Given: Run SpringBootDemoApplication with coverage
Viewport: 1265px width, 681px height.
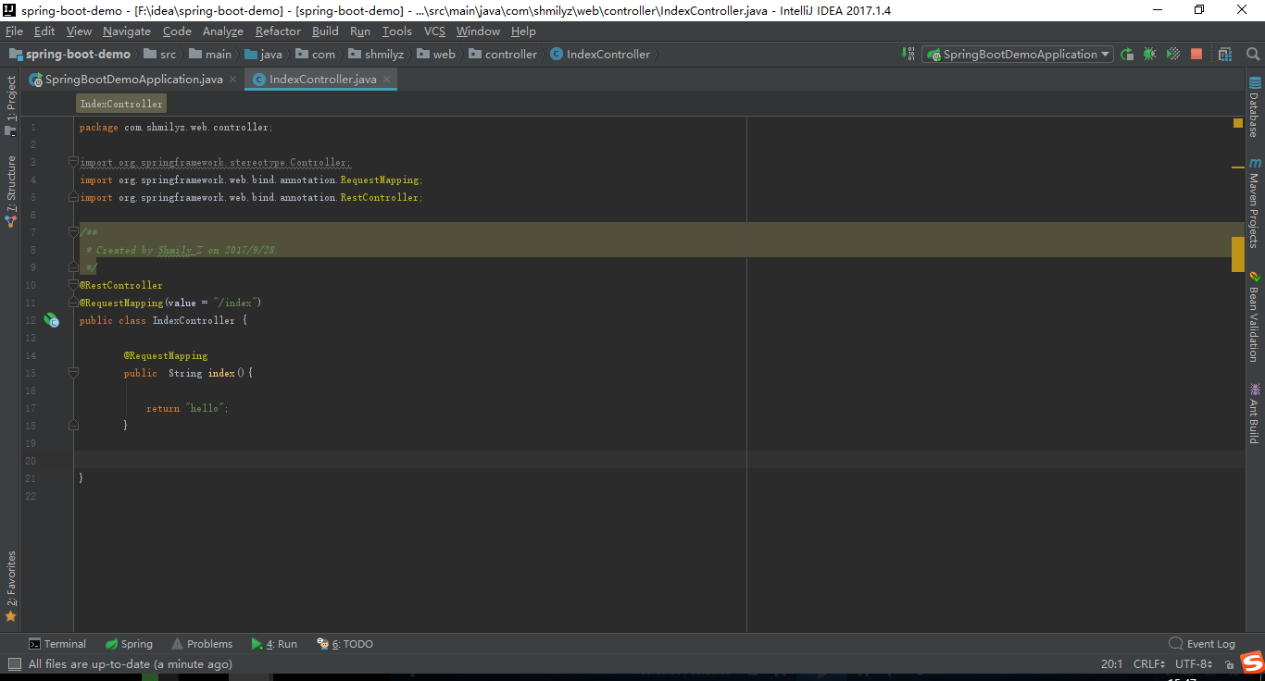Looking at the screenshot, I should (1172, 54).
